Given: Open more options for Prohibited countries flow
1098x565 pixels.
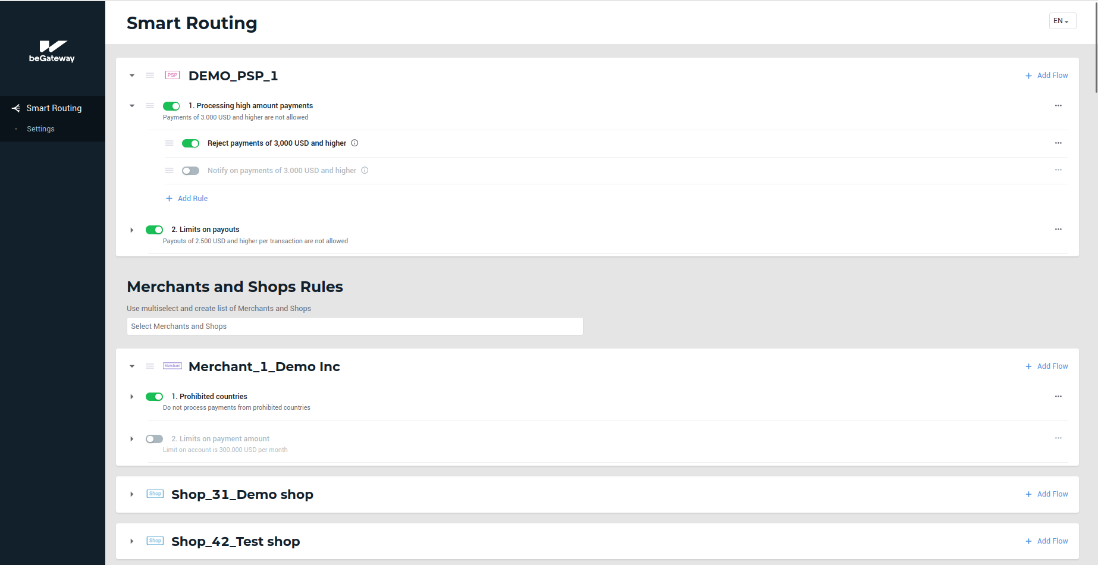Looking at the screenshot, I should pyautogui.click(x=1058, y=397).
